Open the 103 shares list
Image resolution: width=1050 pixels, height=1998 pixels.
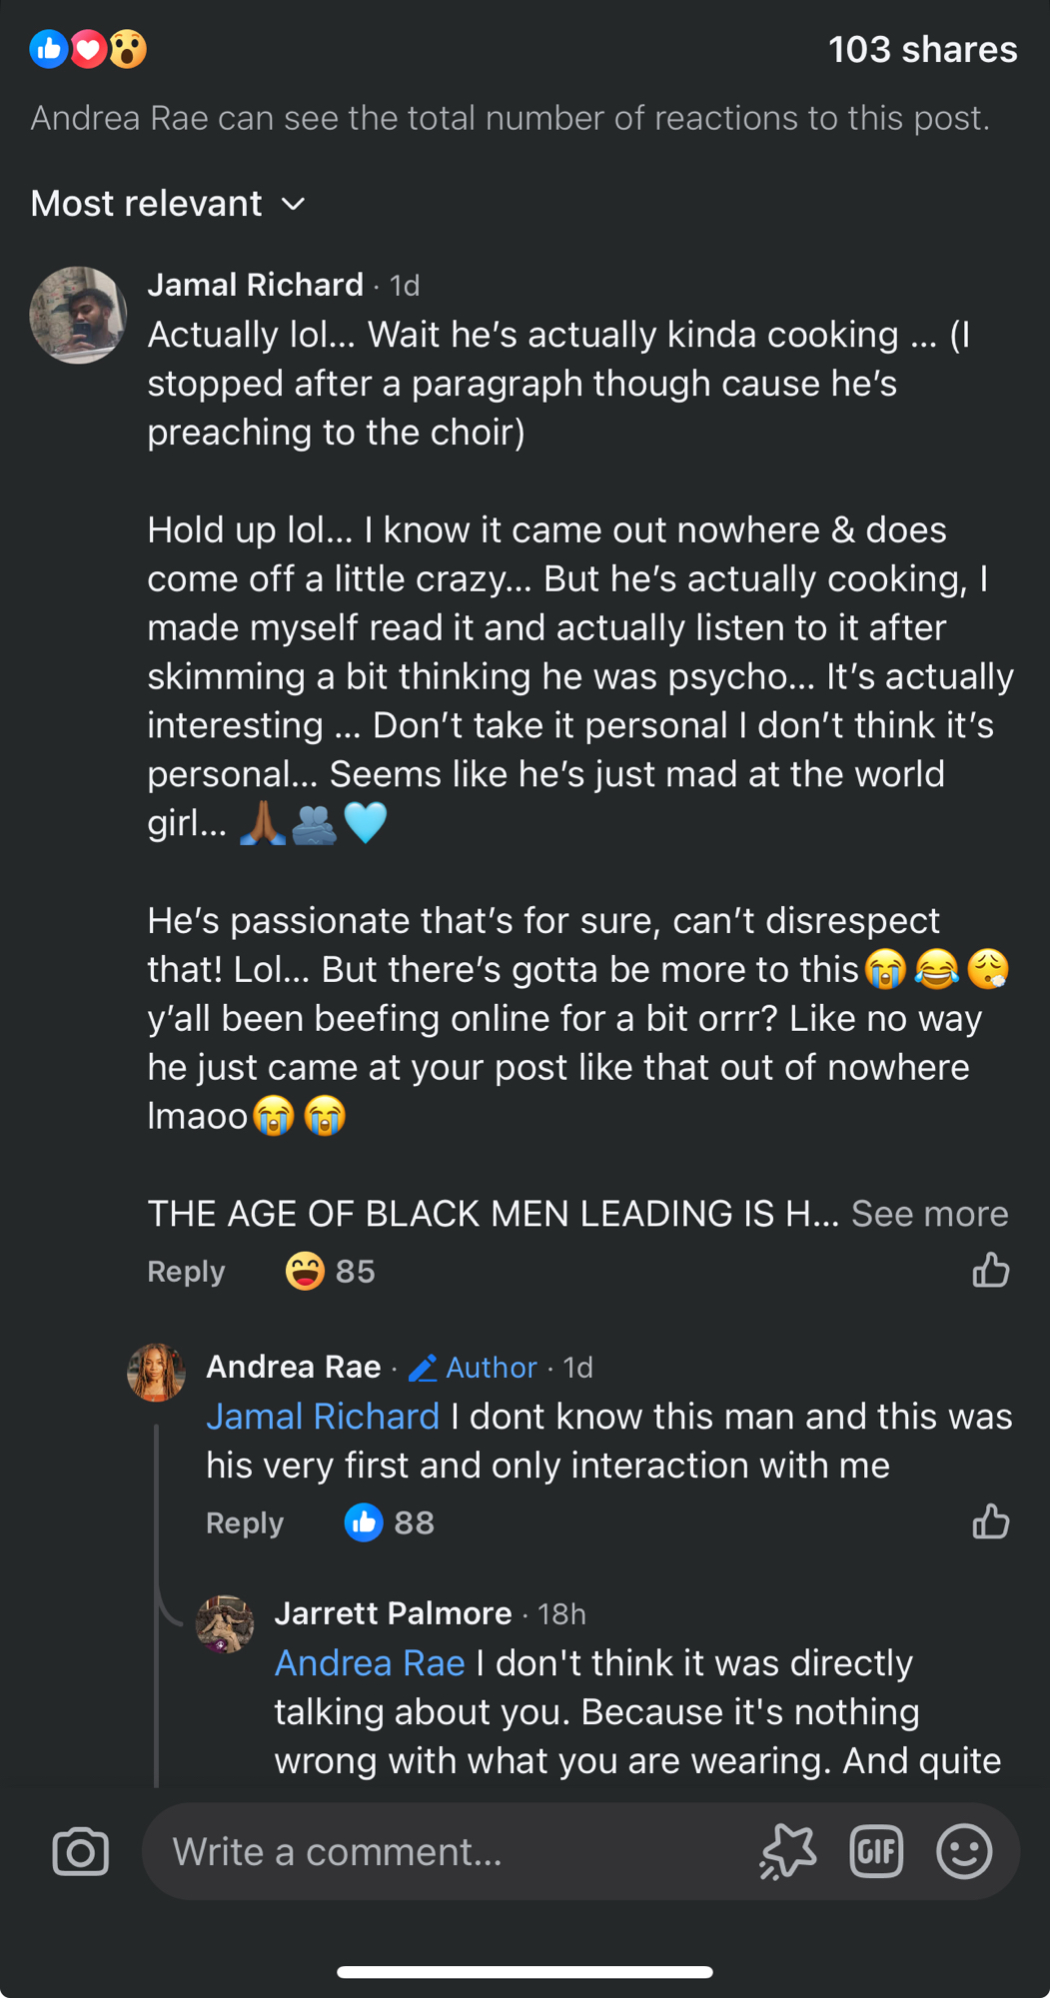922,50
